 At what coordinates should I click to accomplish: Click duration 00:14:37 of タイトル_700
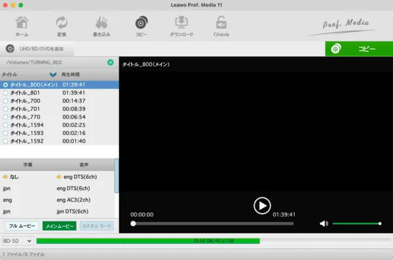pyautogui.click(x=74, y=101)
